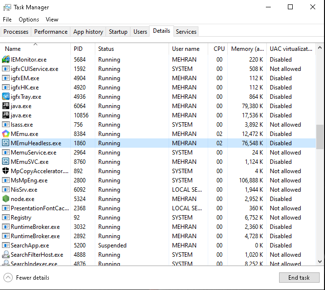Sort by the Memory column header
Screen dimensions: 325x290
(247, 49)
